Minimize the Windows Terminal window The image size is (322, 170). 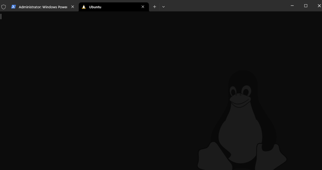[x=292, y=6]
